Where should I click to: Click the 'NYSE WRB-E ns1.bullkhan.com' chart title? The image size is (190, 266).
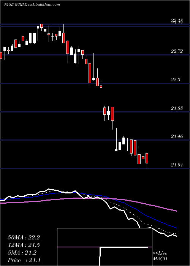click(x=32, y=5)
